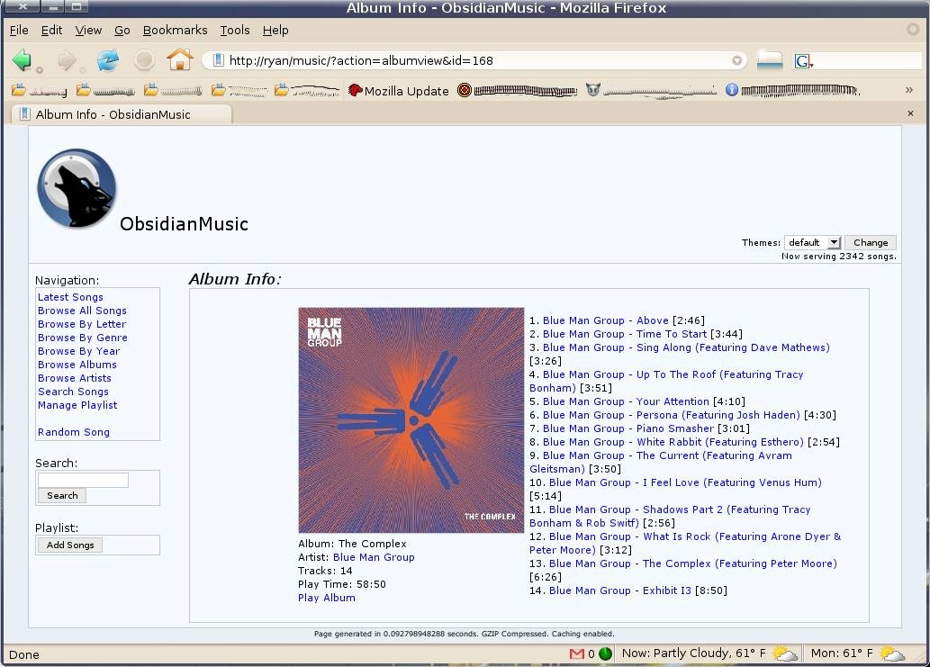
Task: Focus the sidebar search text field
Action: tap(83, 481)
